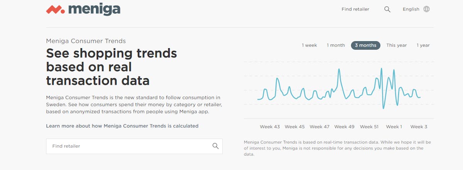Focus the Find retailer input field
This screenshot has height=170, width=463.
(x=134, y=146)
